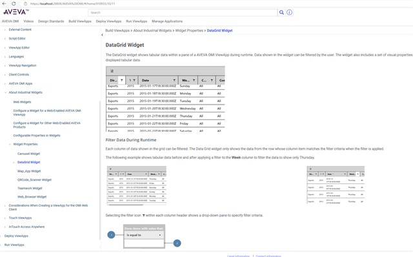Image resolution: width=413 pixels, height=257 pixels.
Task: Click the AVEVA logo
Action: click(x=15, y=12)
